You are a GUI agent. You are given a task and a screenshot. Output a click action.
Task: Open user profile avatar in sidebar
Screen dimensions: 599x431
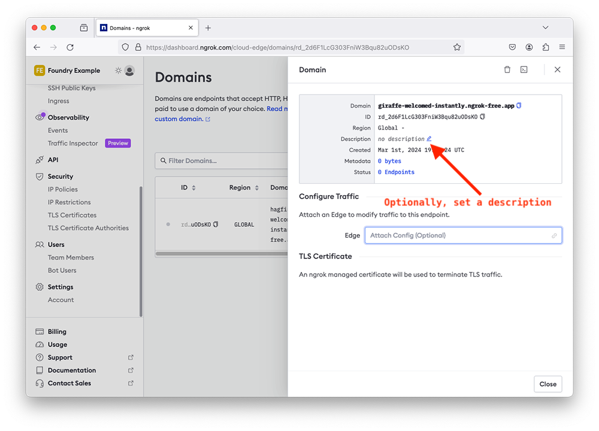click(x=129, y=71)
